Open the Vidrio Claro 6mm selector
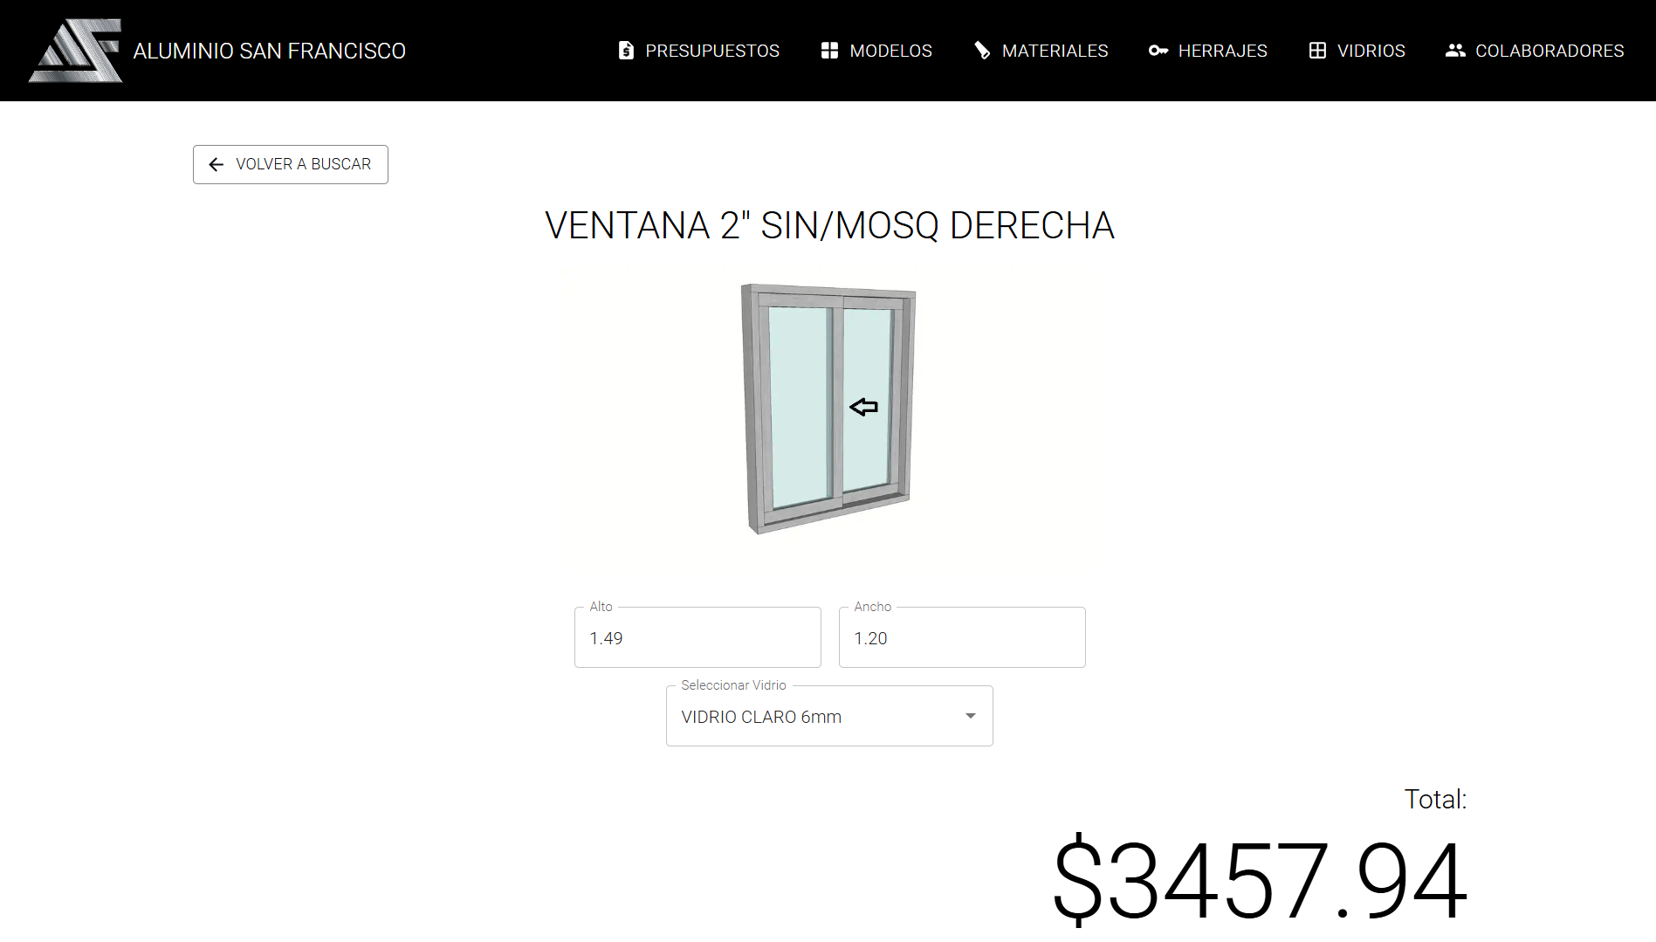The image size is (1656, 942). coord(829,716)
